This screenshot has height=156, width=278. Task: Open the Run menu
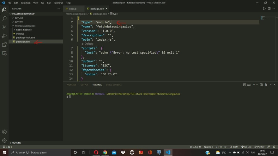coord(49,3)
